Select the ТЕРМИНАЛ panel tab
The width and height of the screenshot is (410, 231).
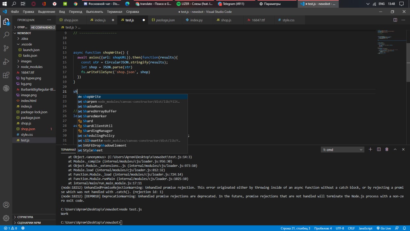click(68, 150)
